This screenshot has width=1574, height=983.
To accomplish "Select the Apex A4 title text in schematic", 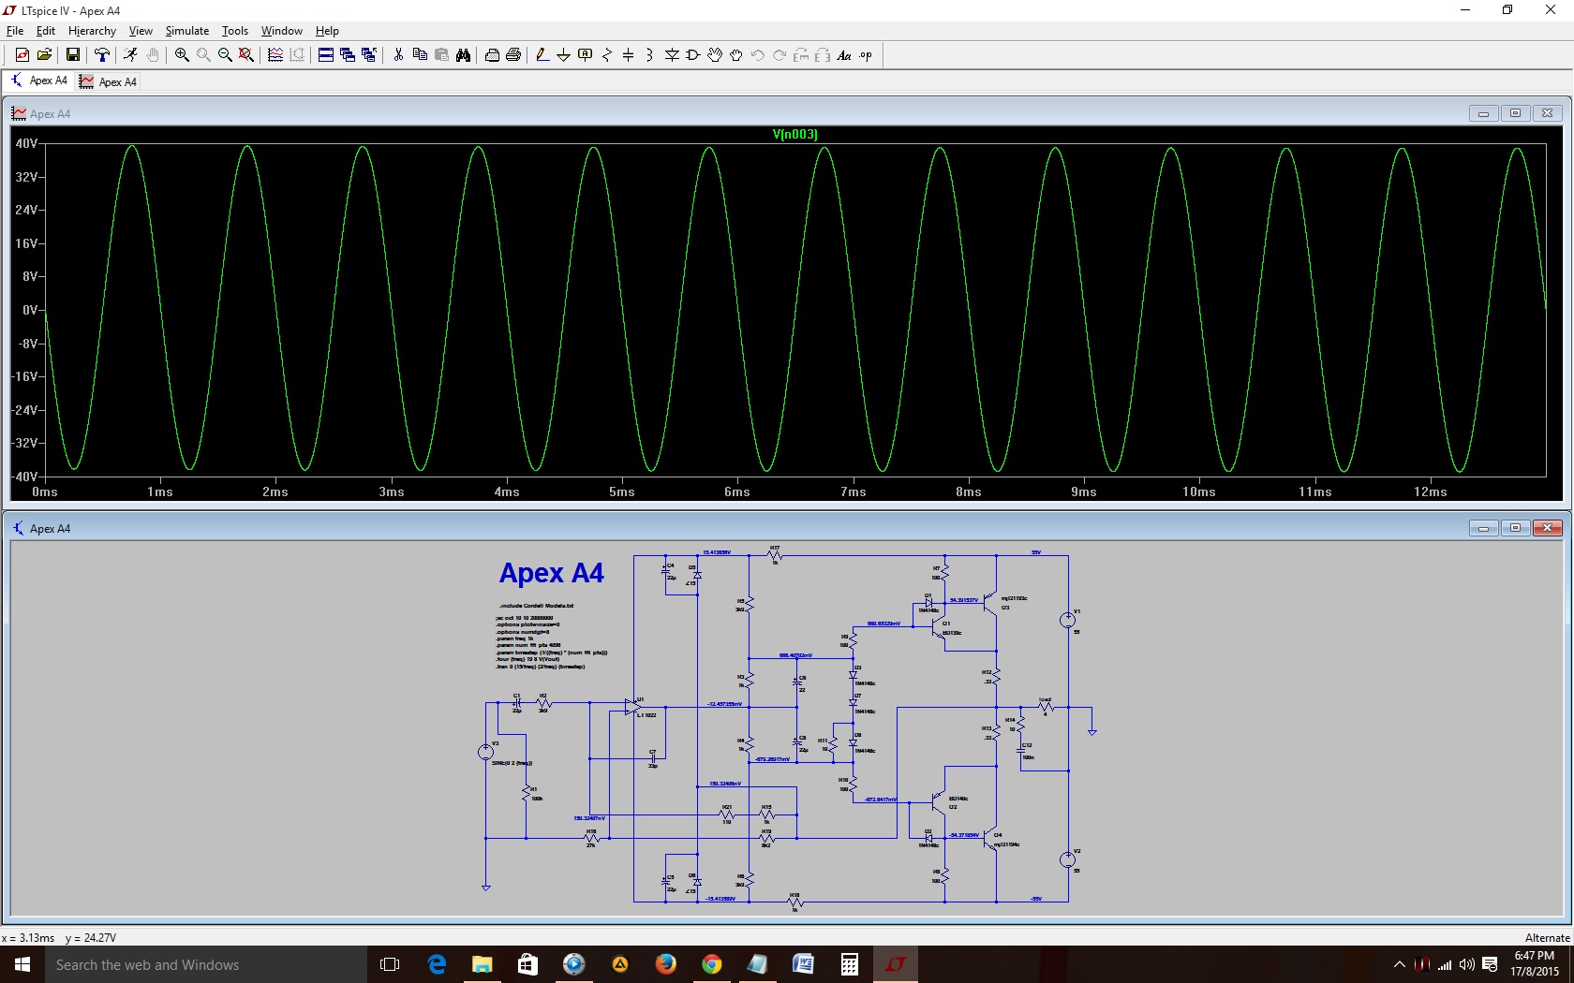I will coord(552,573).
